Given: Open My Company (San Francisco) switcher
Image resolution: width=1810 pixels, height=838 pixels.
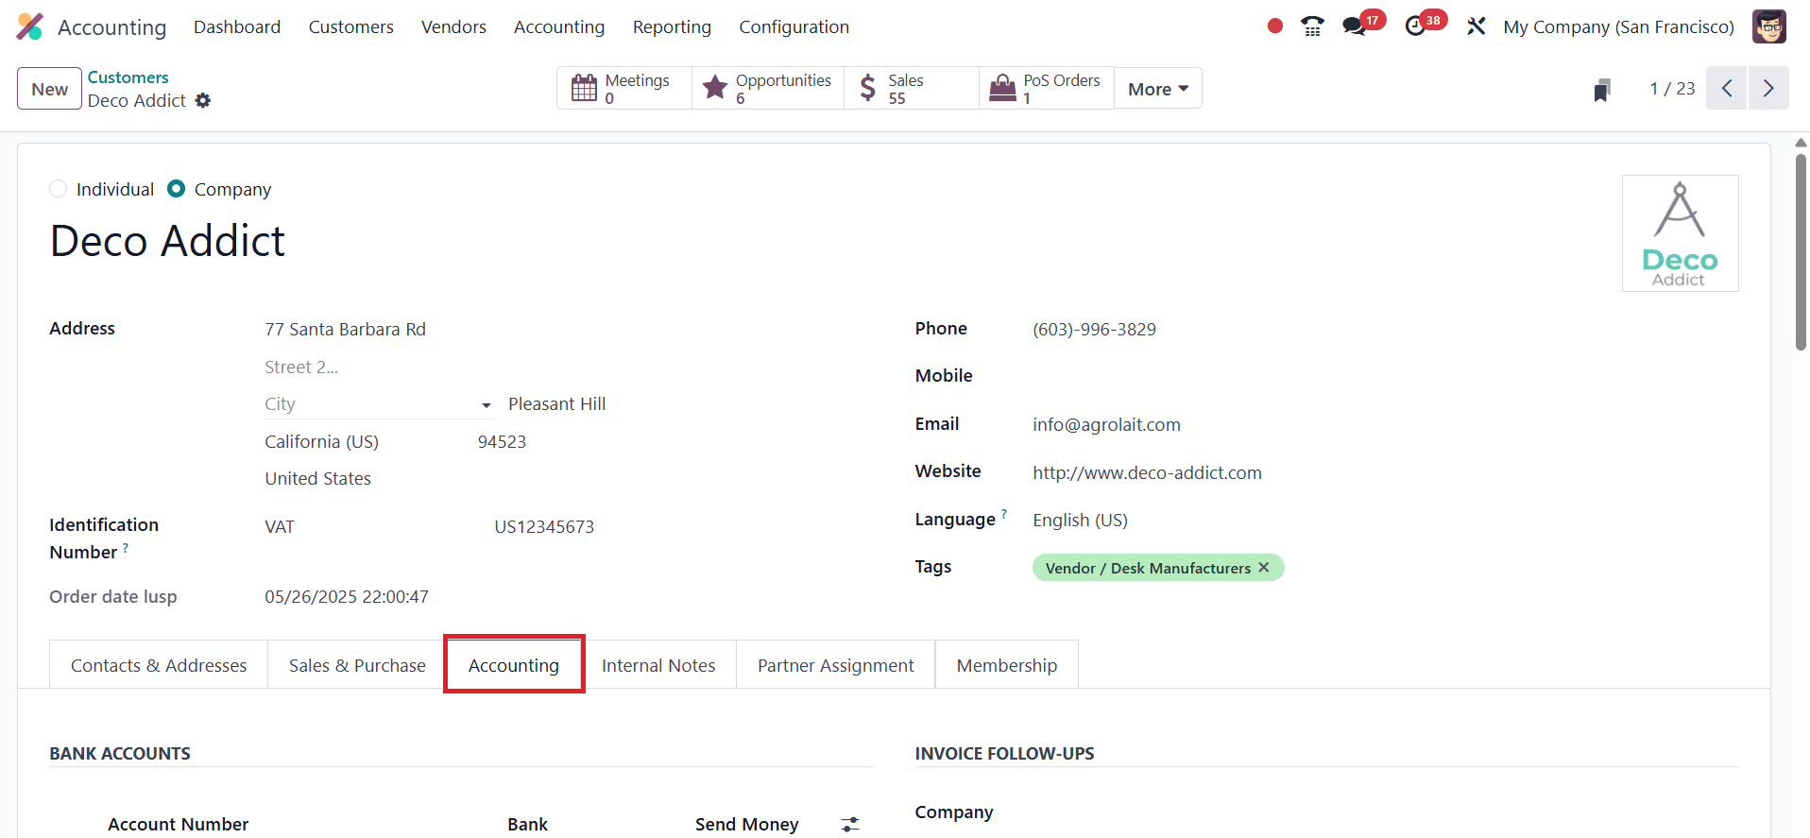Looking at the screenshot, I should pyautogui.click(x=1618, y=26).
